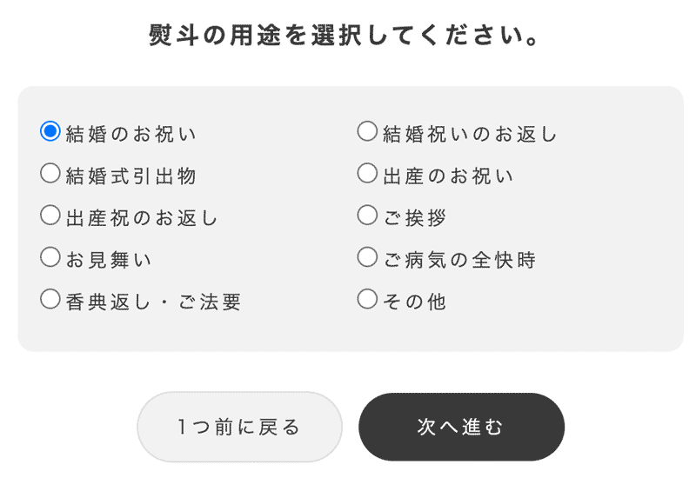Click the 1つ前に戻る back button

click(x=239, y=427)
